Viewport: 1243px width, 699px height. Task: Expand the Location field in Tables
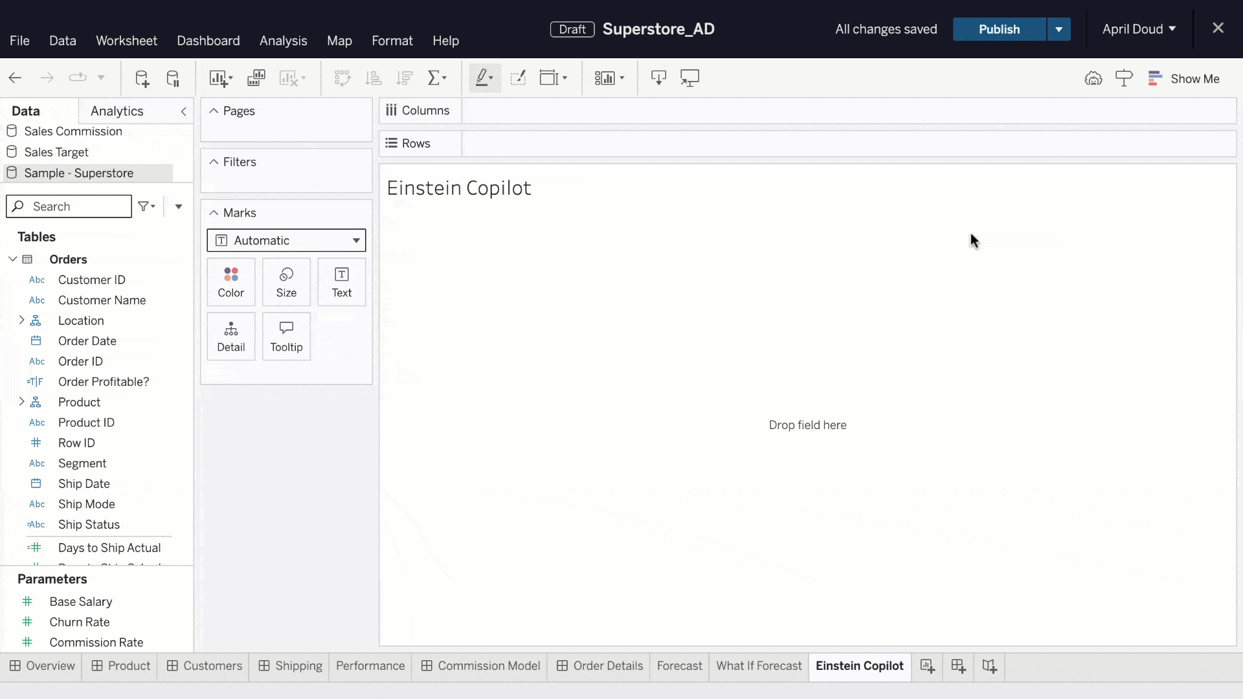click(21, 320)
